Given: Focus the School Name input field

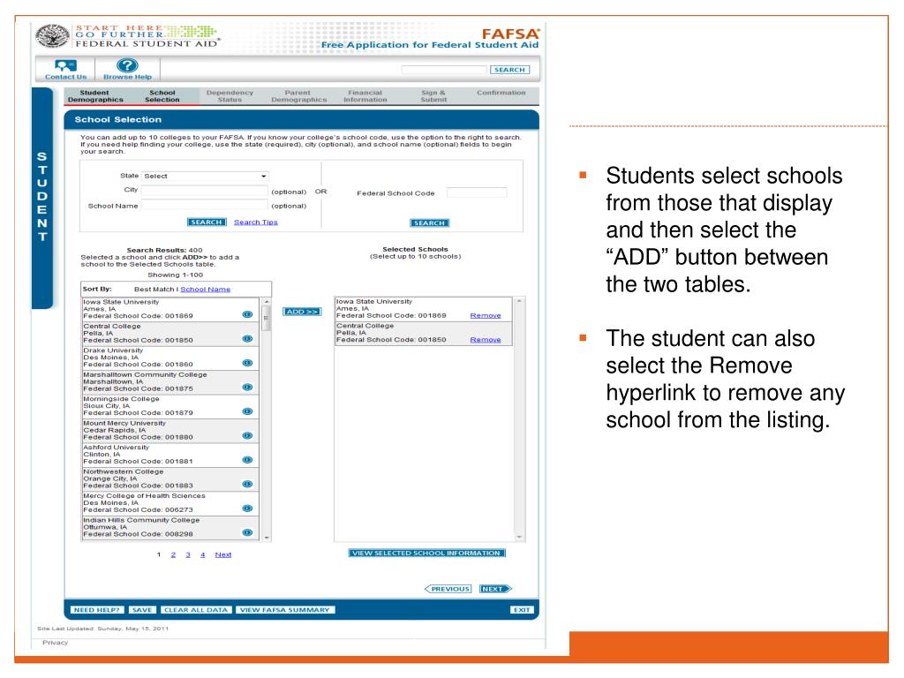Looking at the screenshot, I should coord(204,205).
